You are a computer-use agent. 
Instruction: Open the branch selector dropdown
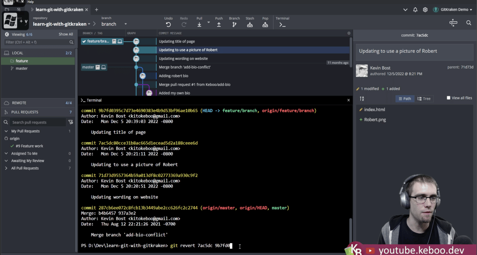(125, 24)
